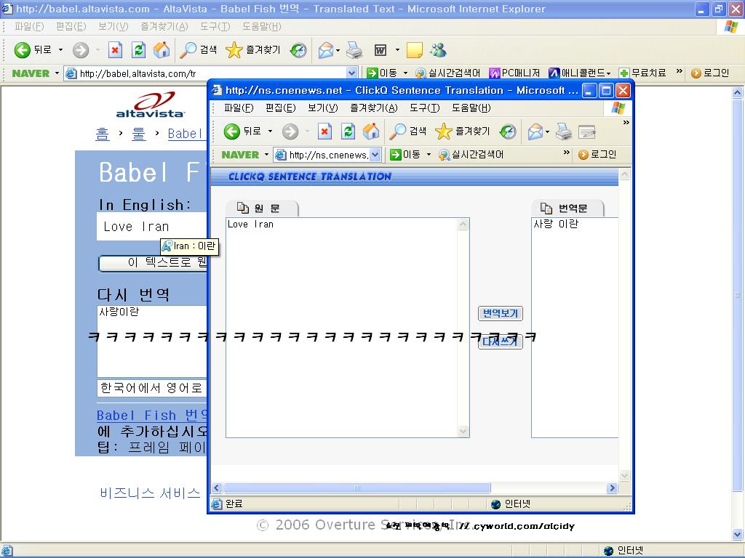Click 로그인 login in main NAVER toolbar
745x558 pixels.
[710, 73]
